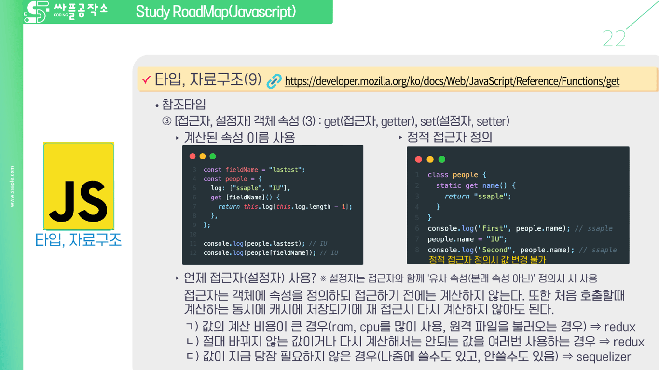Open the developer.mozilla.org getter reference link

(x=452, y=81)
